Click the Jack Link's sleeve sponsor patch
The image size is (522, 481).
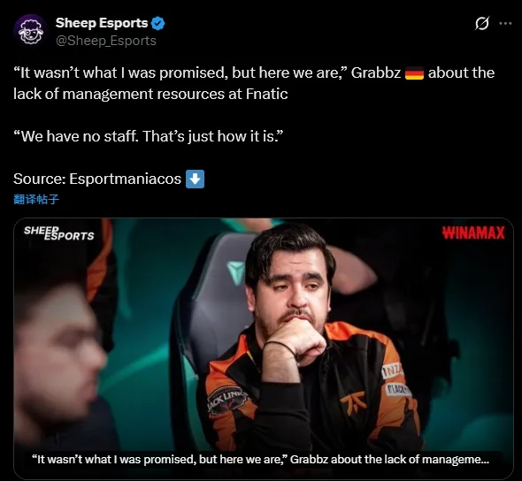(226, 401)
